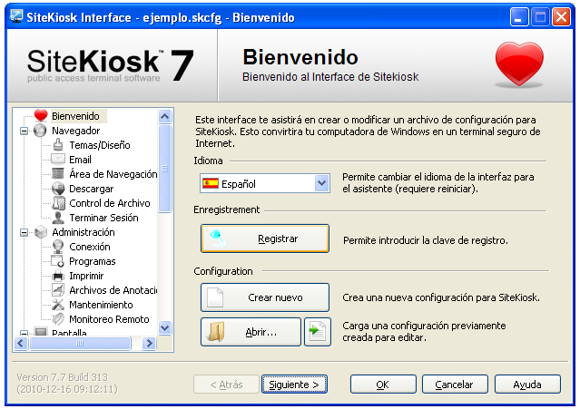Click the Terminar Sesión user icon
Screen dimensions: 580x409
[58, 218]
